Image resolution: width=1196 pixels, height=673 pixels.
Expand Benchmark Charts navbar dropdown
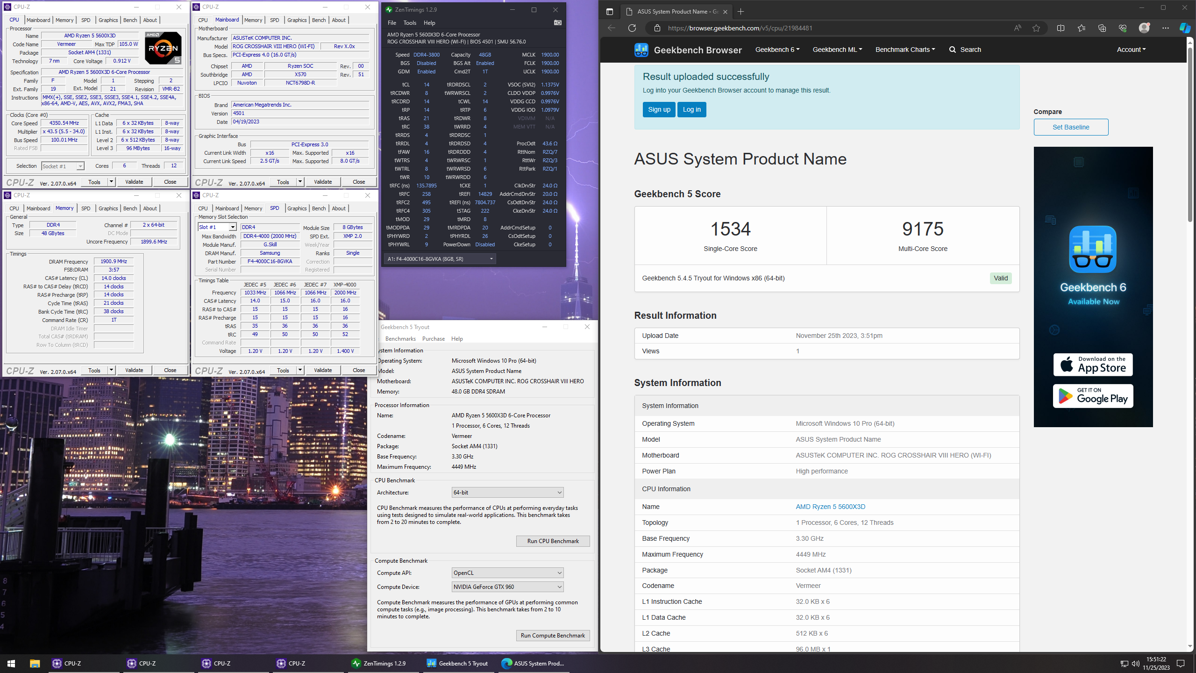(x=905, y=50)
